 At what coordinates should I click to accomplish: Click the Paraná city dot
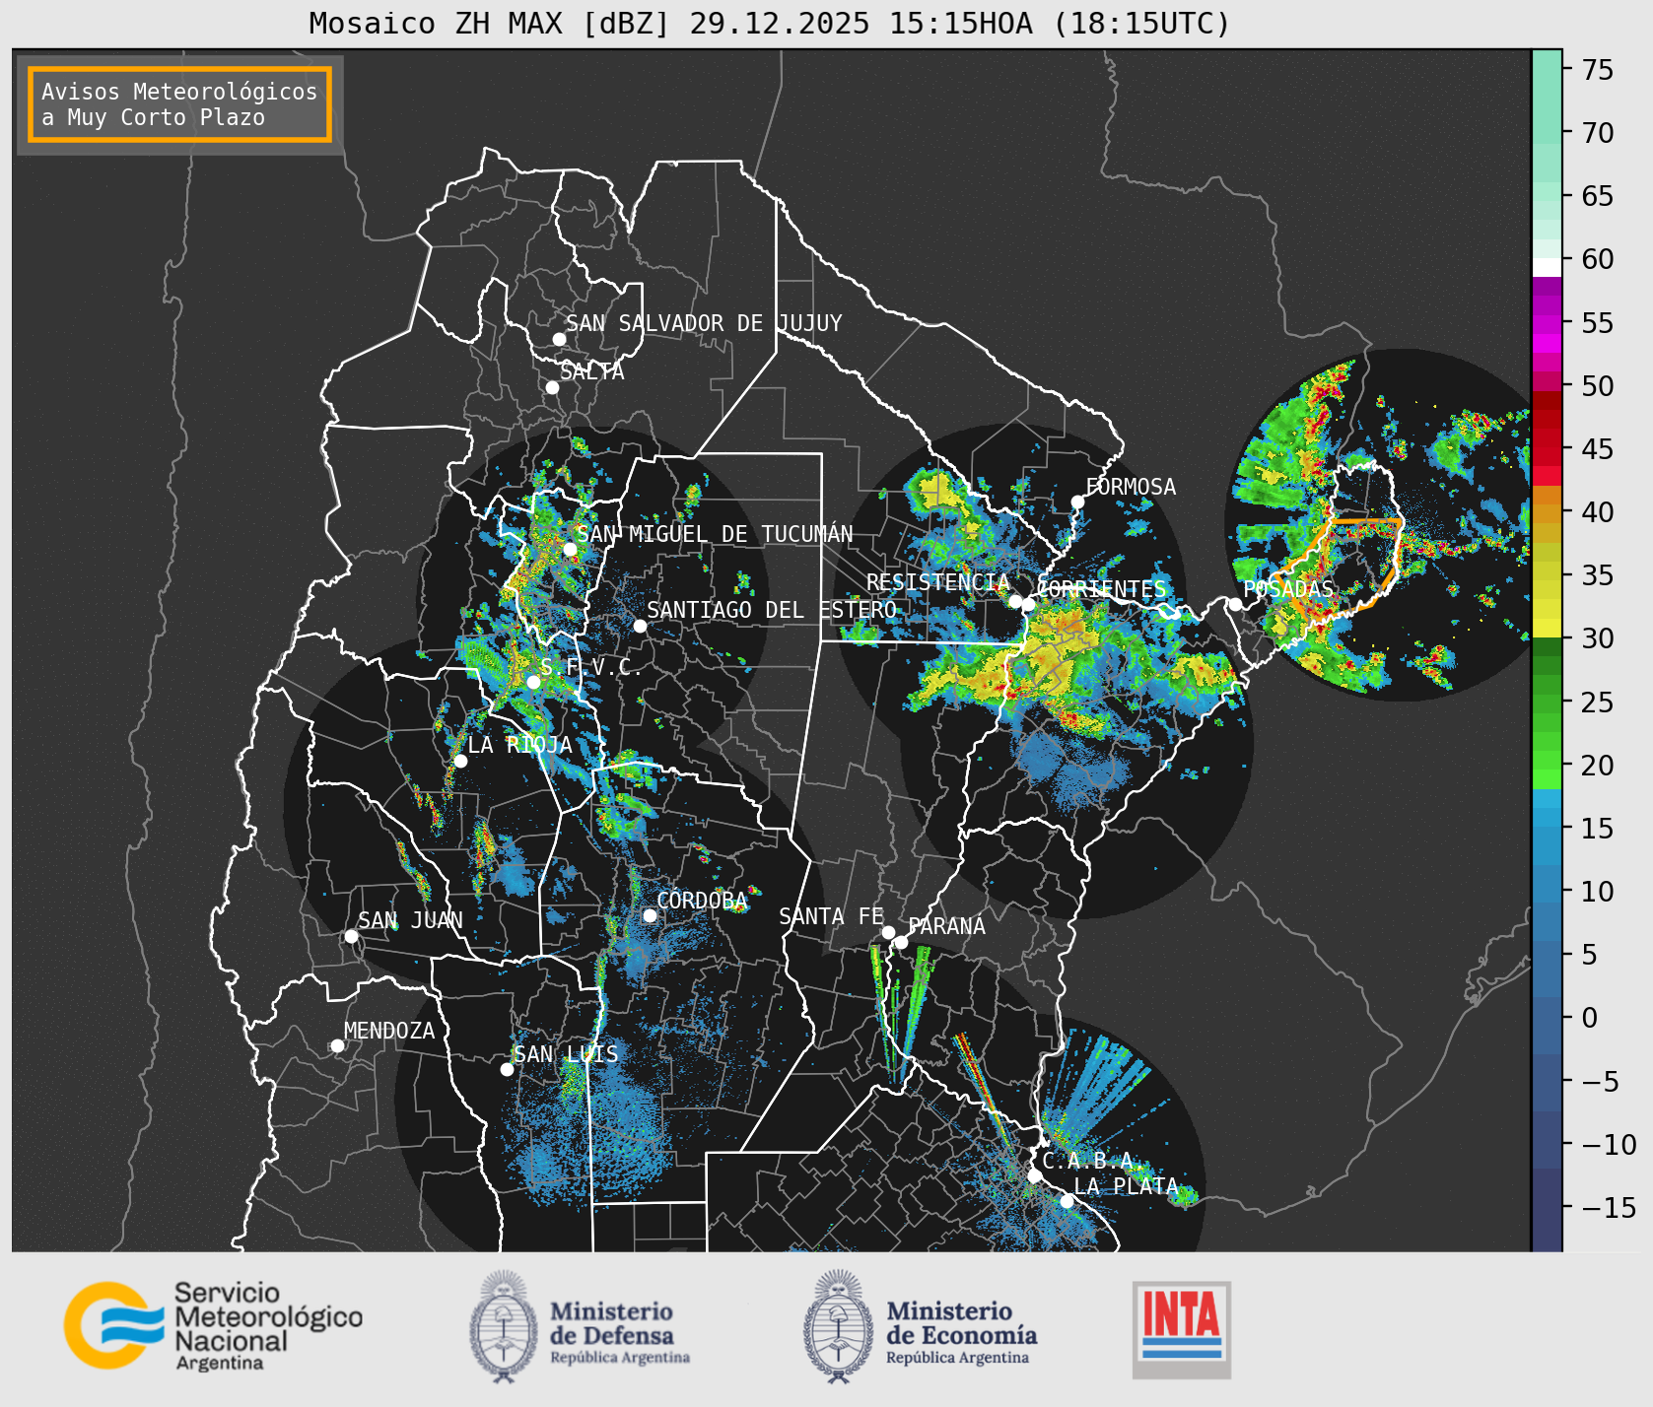point(901,942)
